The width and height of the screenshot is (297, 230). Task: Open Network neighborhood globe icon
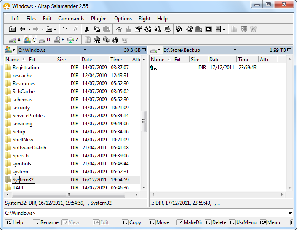[106, 40]
